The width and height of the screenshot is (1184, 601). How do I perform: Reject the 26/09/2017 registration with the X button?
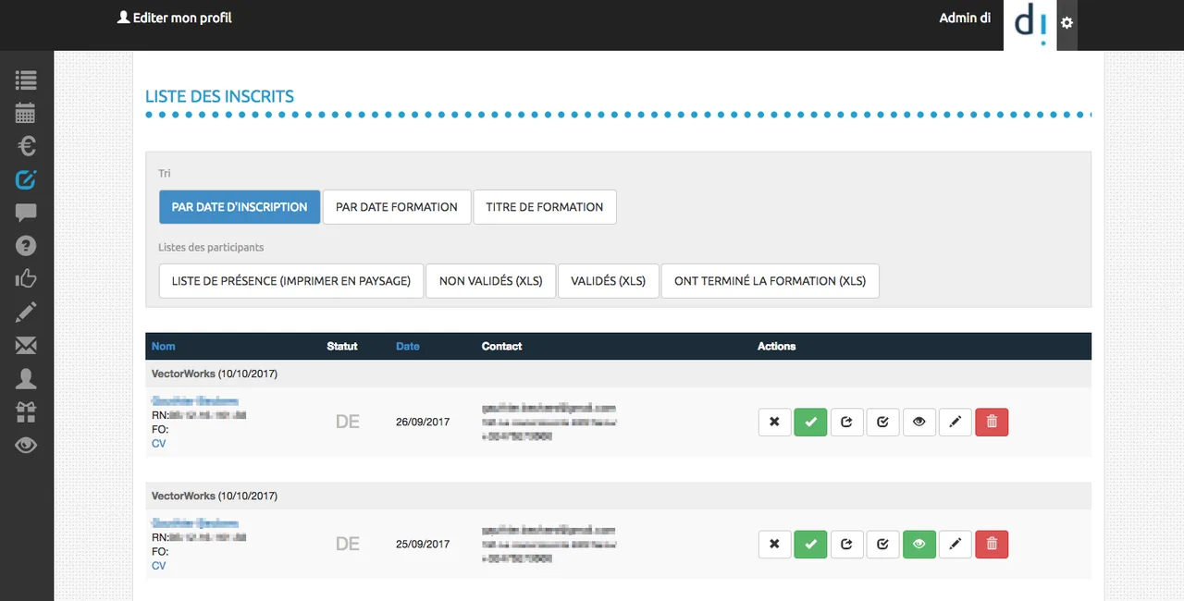pos(774,423)
